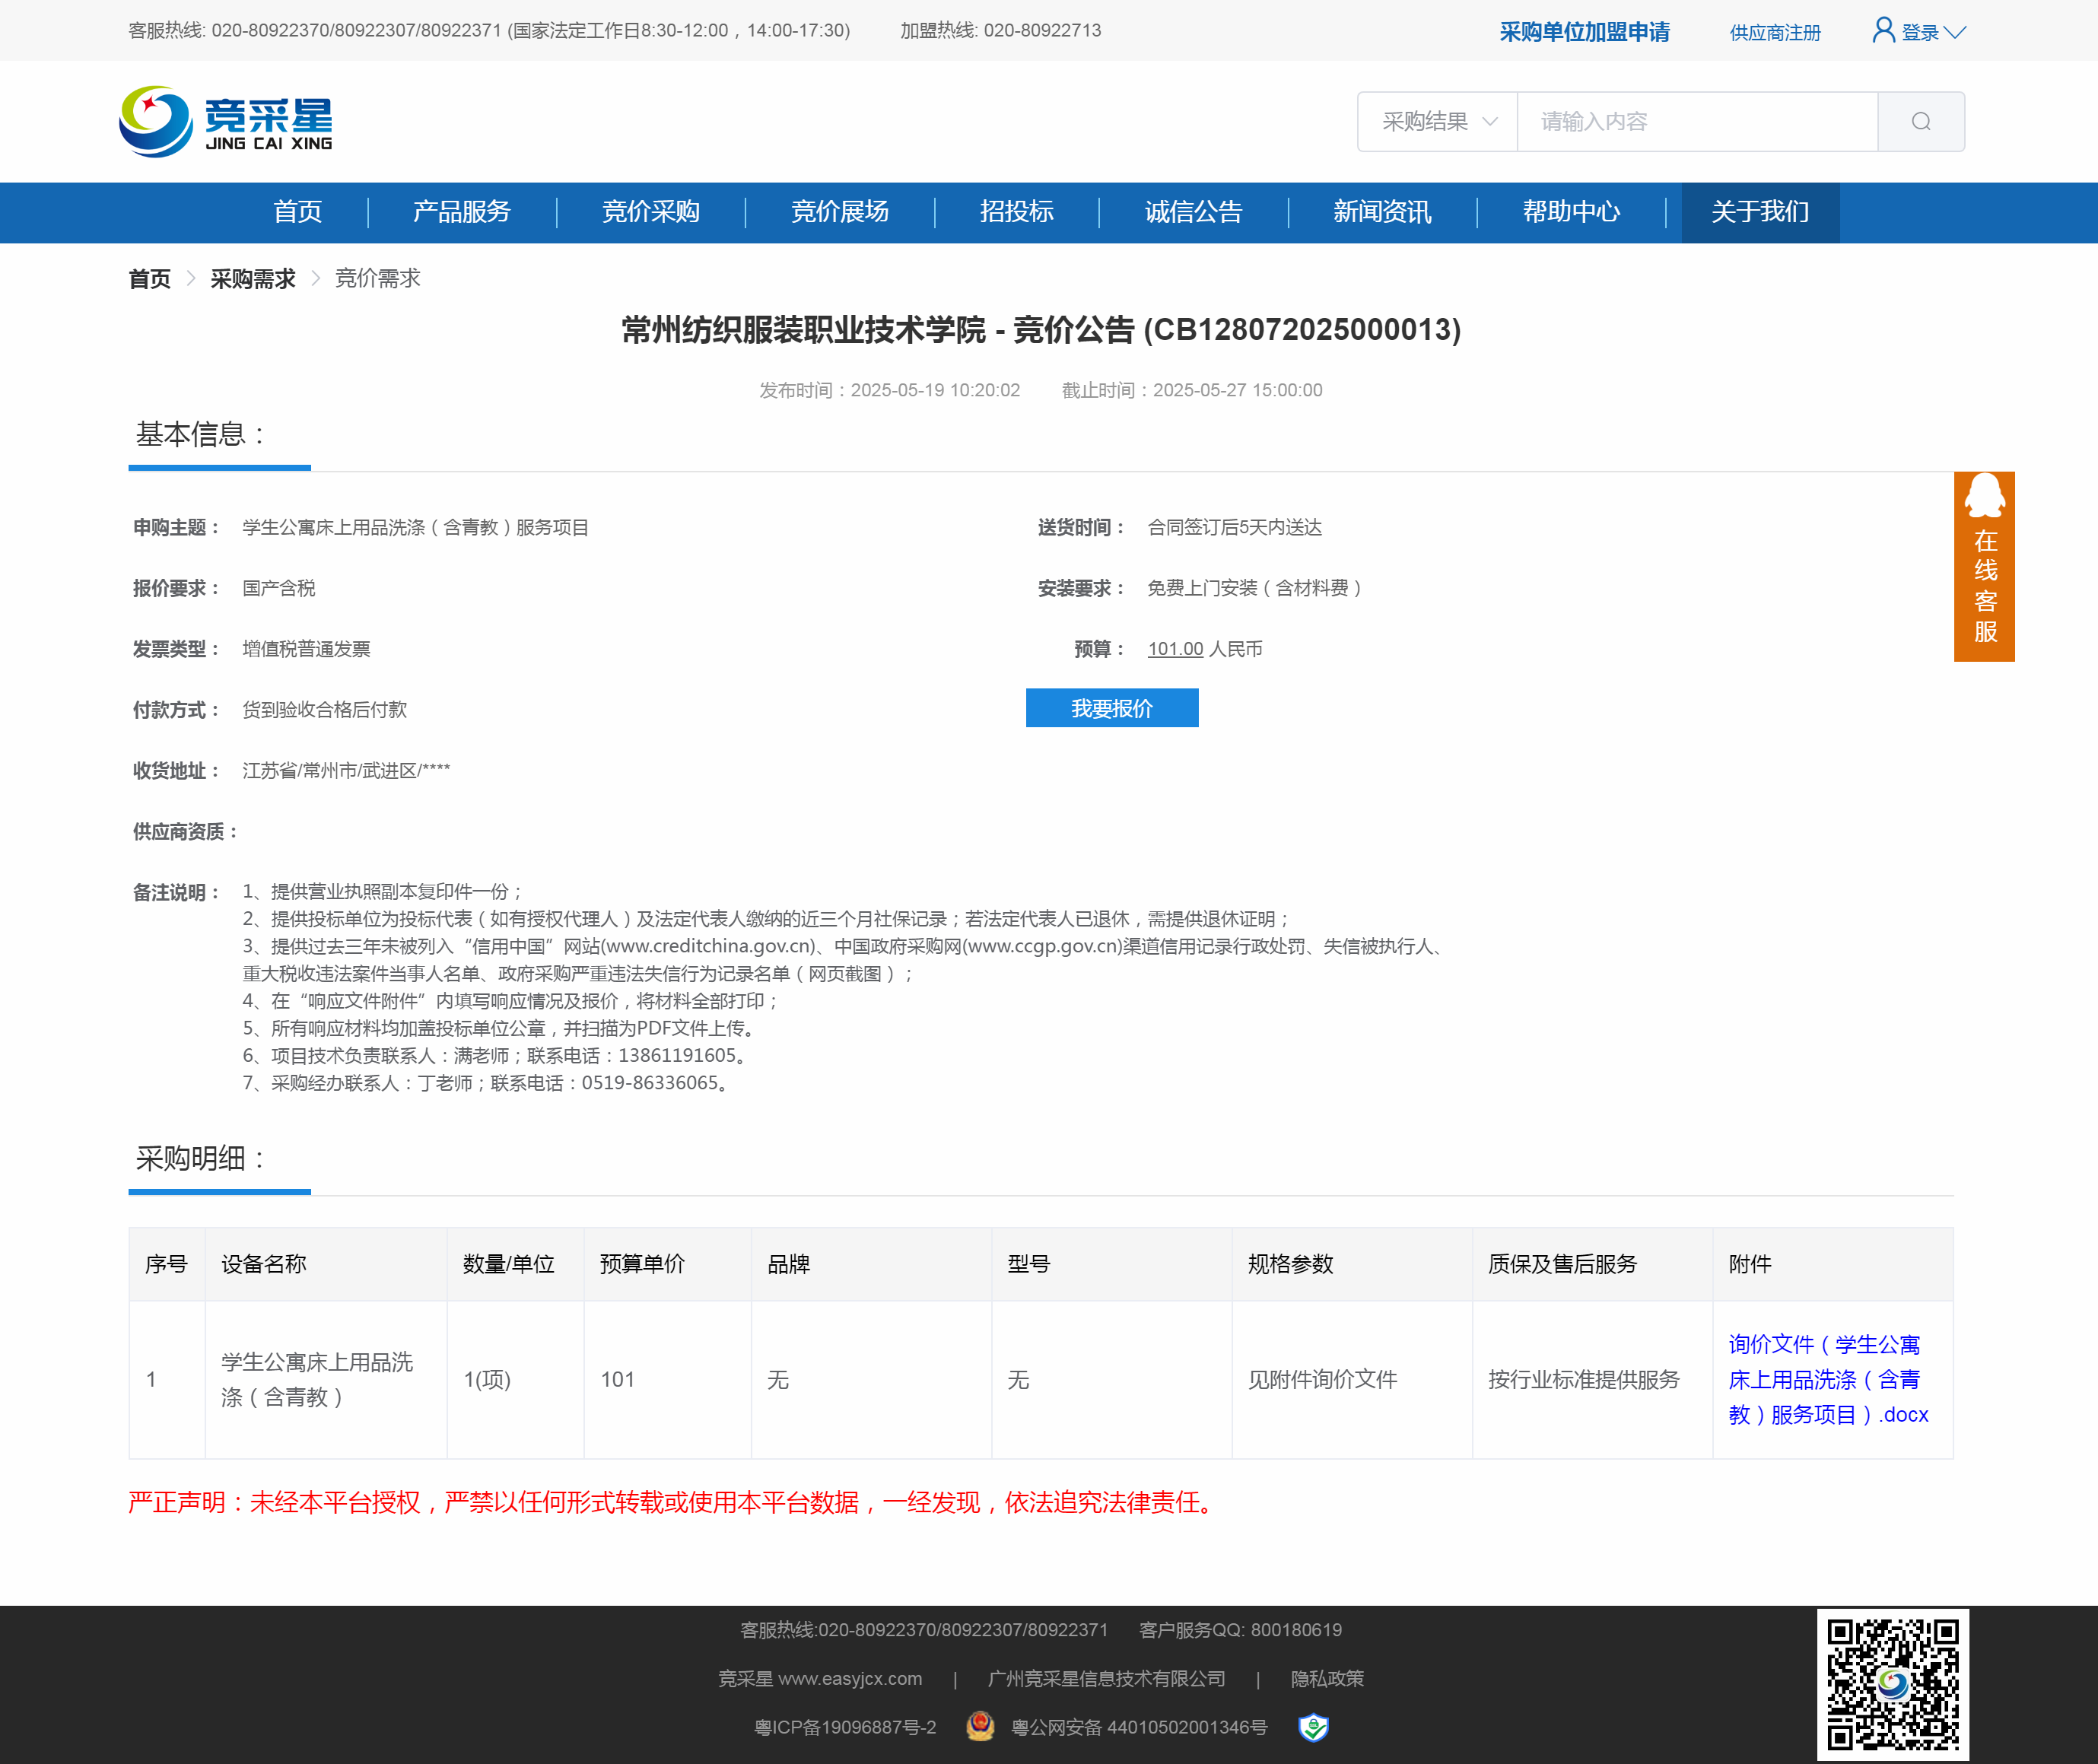This screenshot has height=1764, width=2098.
Task: Open the online customer service QQ widget
Action: 1984,566
